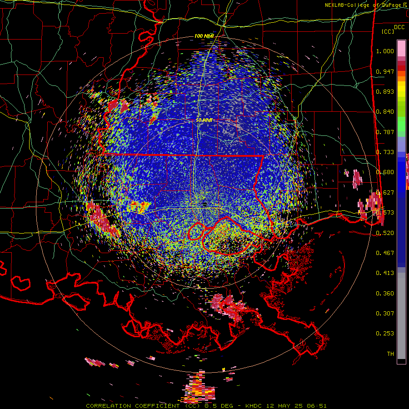
Task: Select the 0.840 legend value
Action: pos(385,112)
